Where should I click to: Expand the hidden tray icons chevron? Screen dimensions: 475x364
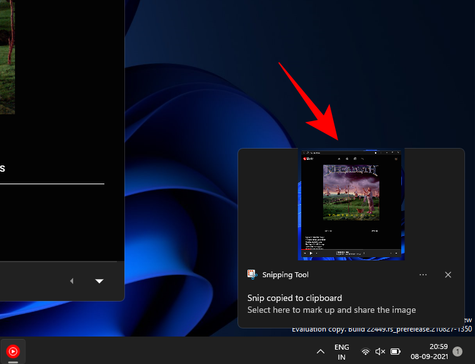click(x=321, y=352)
